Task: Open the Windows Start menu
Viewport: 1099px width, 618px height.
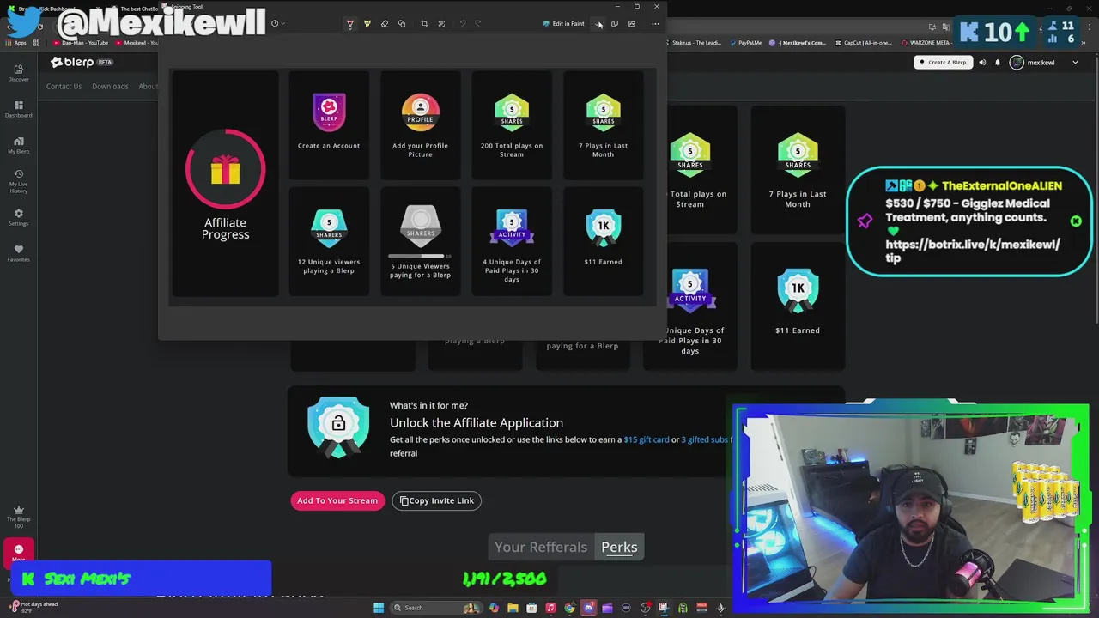Action: [x=379, y=608]
